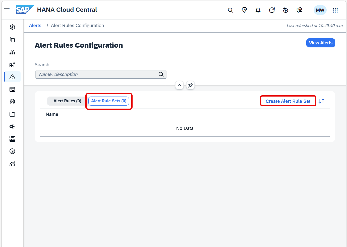Open the auto-refresh settings icon

285,10
